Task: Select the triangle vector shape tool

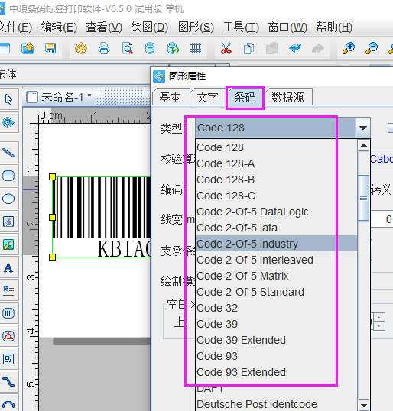Action: (8, 336)
